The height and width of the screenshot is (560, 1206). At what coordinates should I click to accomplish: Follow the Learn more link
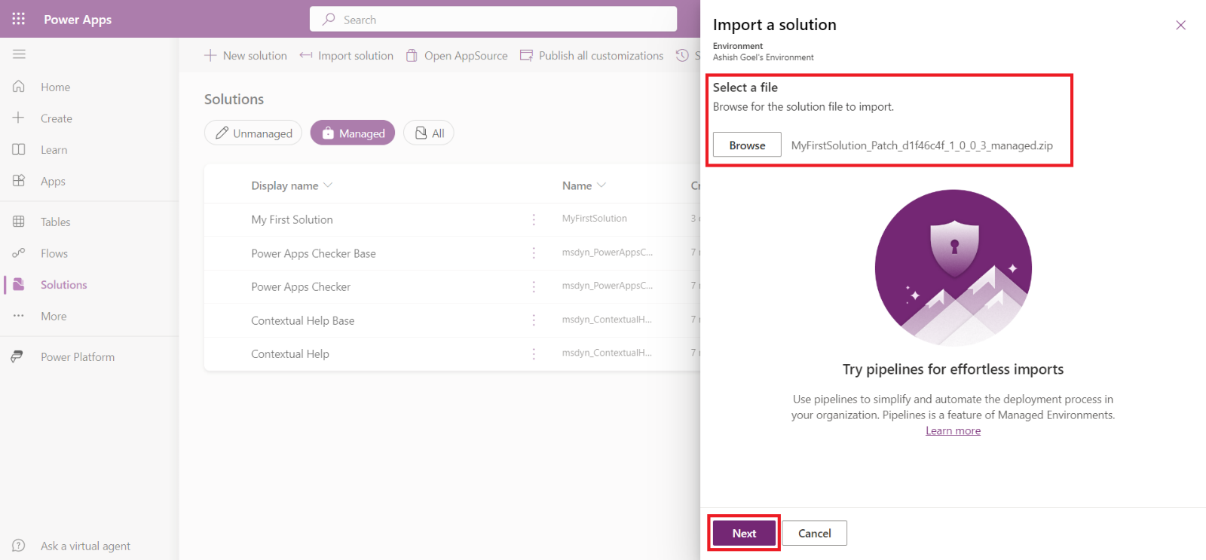click(953, 431)
